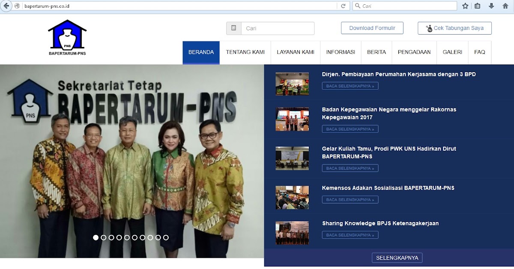Viewport: 514px width, 269px height.
Task: Open FAQ menu item
Action: 480,52
